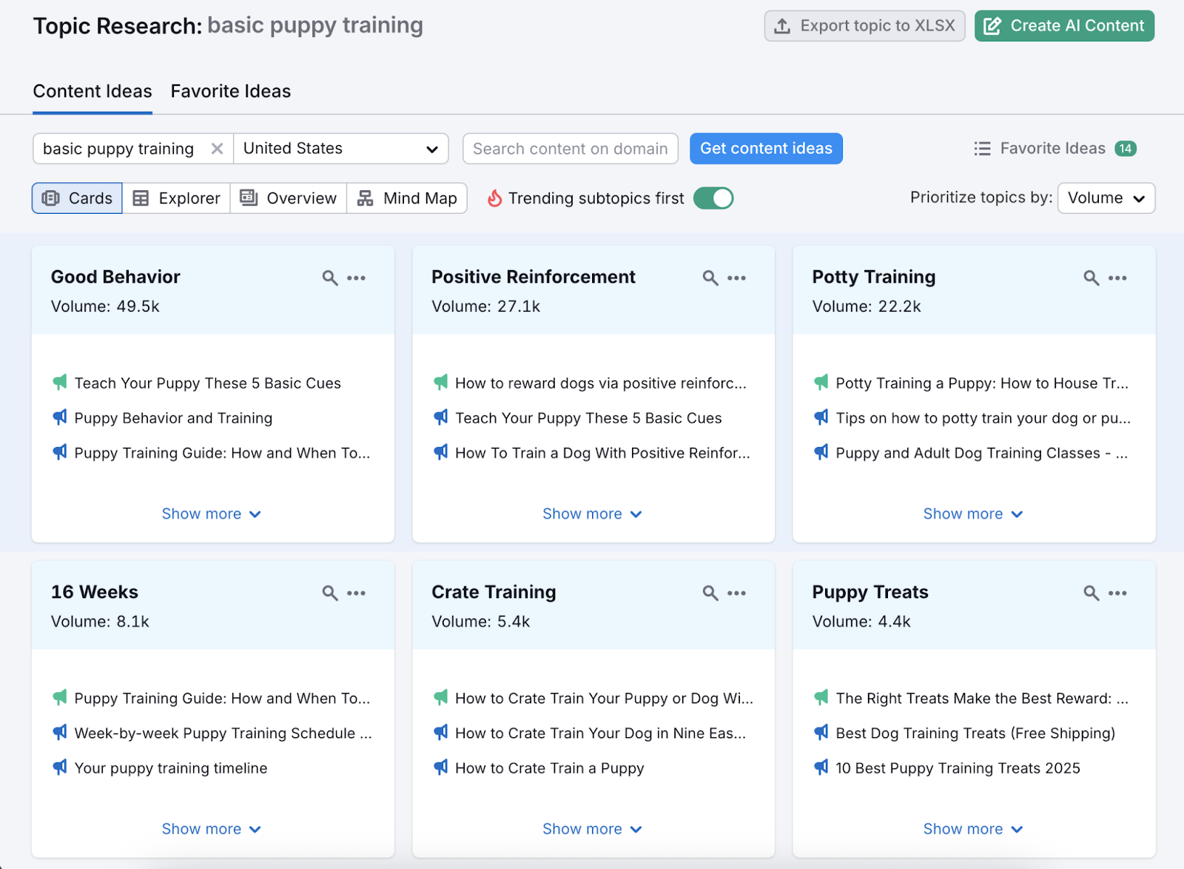
Task: Clear the basic puppy training keyword chip
Action: point(217,148)
